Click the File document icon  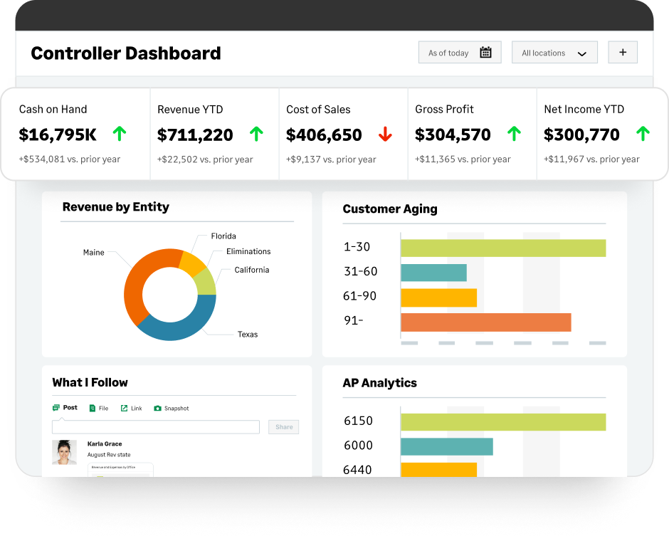pos(93,409)
